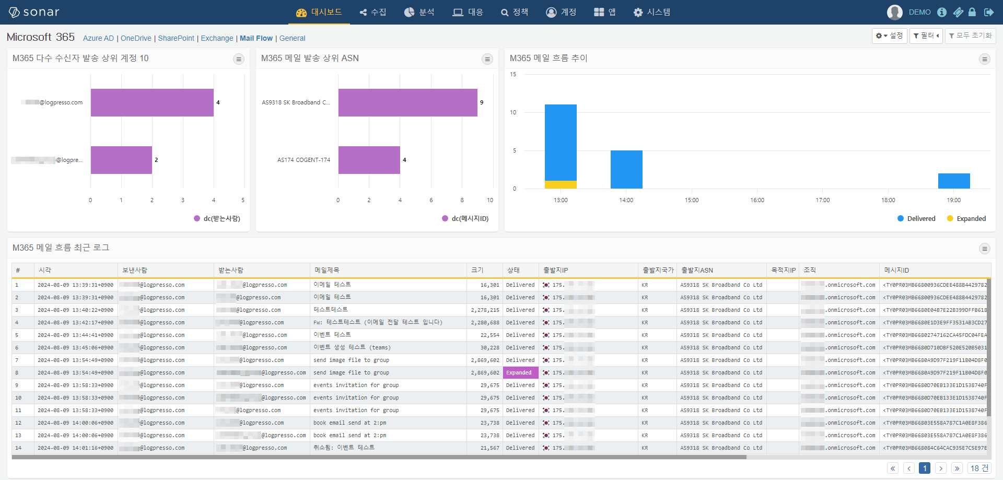Click the user avatar icon

pos(895,12)
